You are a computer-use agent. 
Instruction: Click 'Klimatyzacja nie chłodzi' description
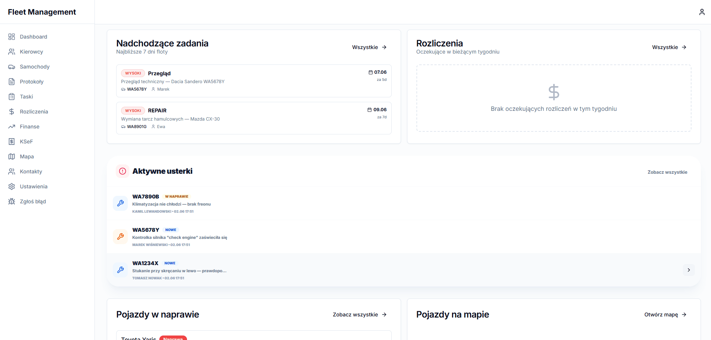point(171,204)
